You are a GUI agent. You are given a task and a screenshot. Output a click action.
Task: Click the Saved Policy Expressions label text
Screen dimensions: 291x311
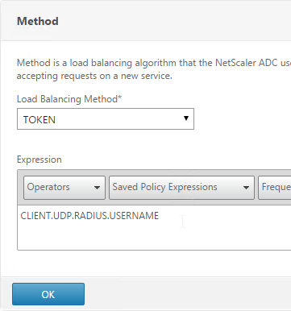click(x=164, y=187)
